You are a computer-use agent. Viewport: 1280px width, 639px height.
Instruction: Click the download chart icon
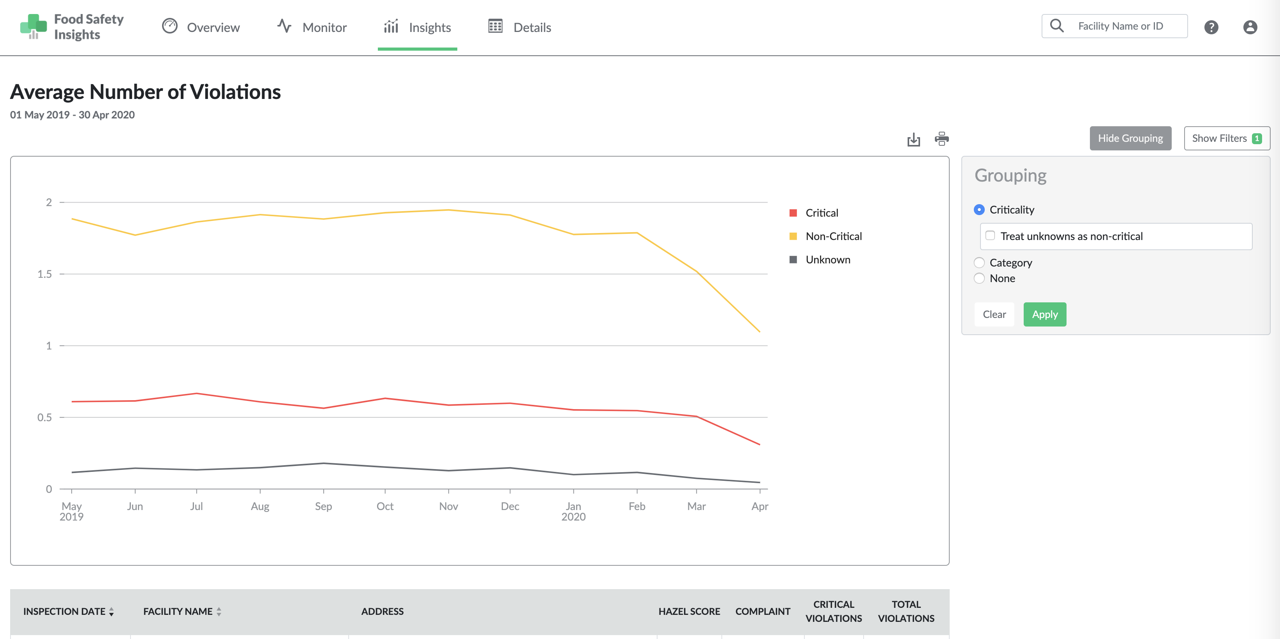pos(913,139)
